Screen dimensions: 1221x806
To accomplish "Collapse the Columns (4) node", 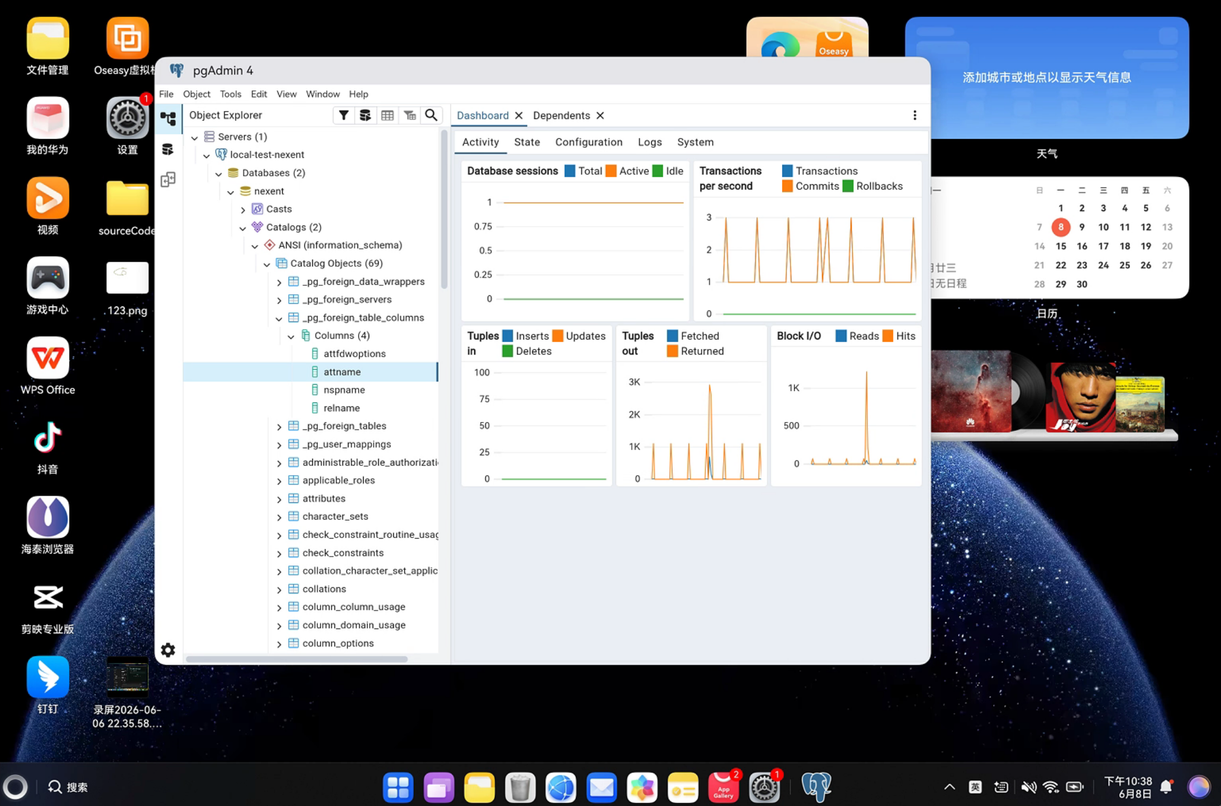I will [x=291, y=336].
